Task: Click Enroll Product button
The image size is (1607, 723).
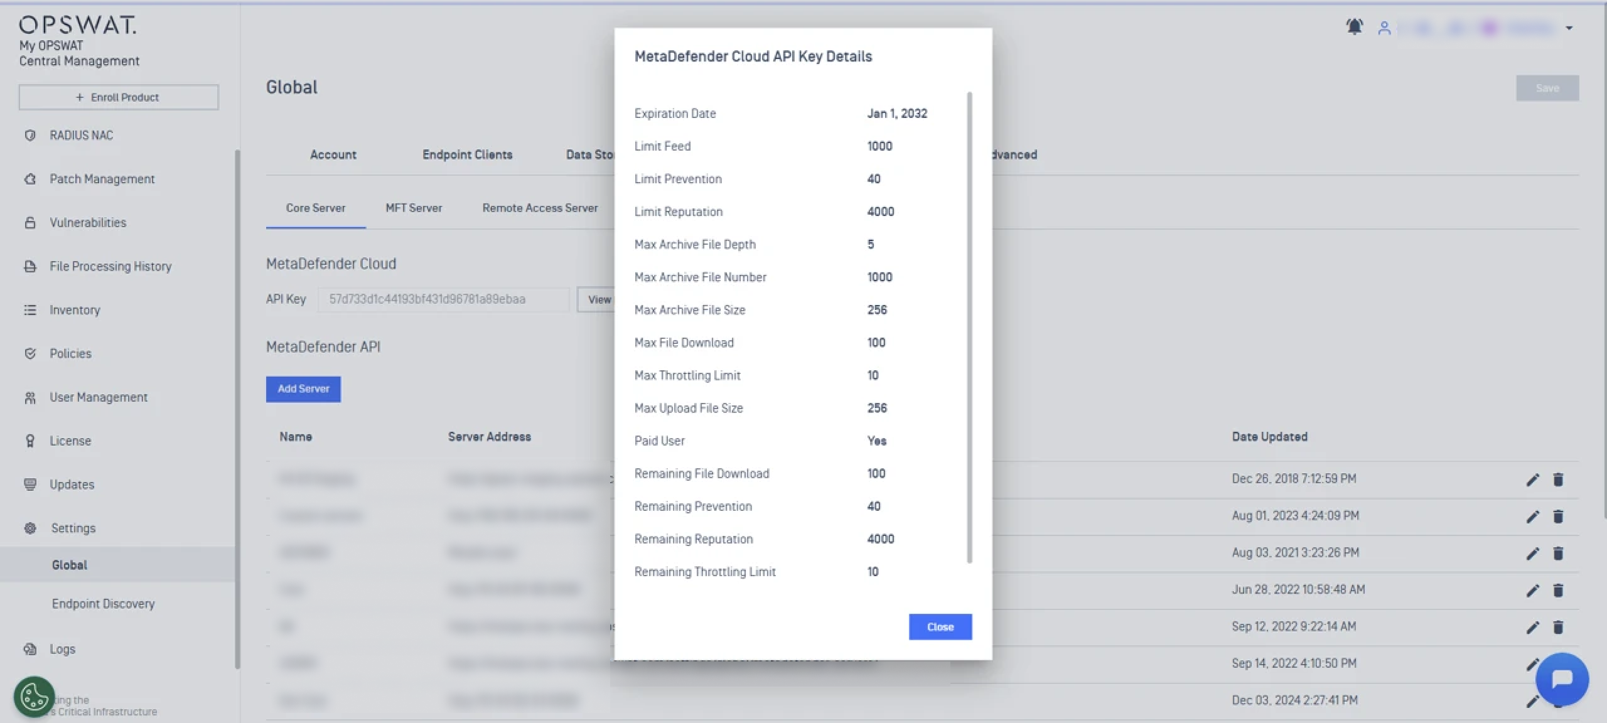Action: (x=119, y=97)
